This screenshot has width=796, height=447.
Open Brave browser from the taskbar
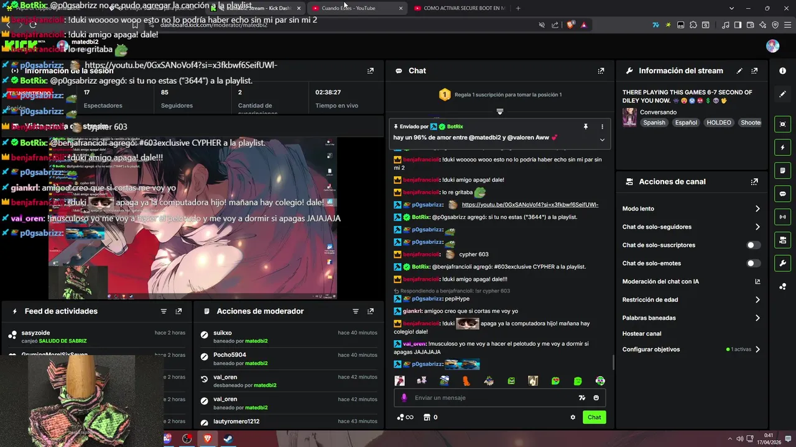coord(208,438)
